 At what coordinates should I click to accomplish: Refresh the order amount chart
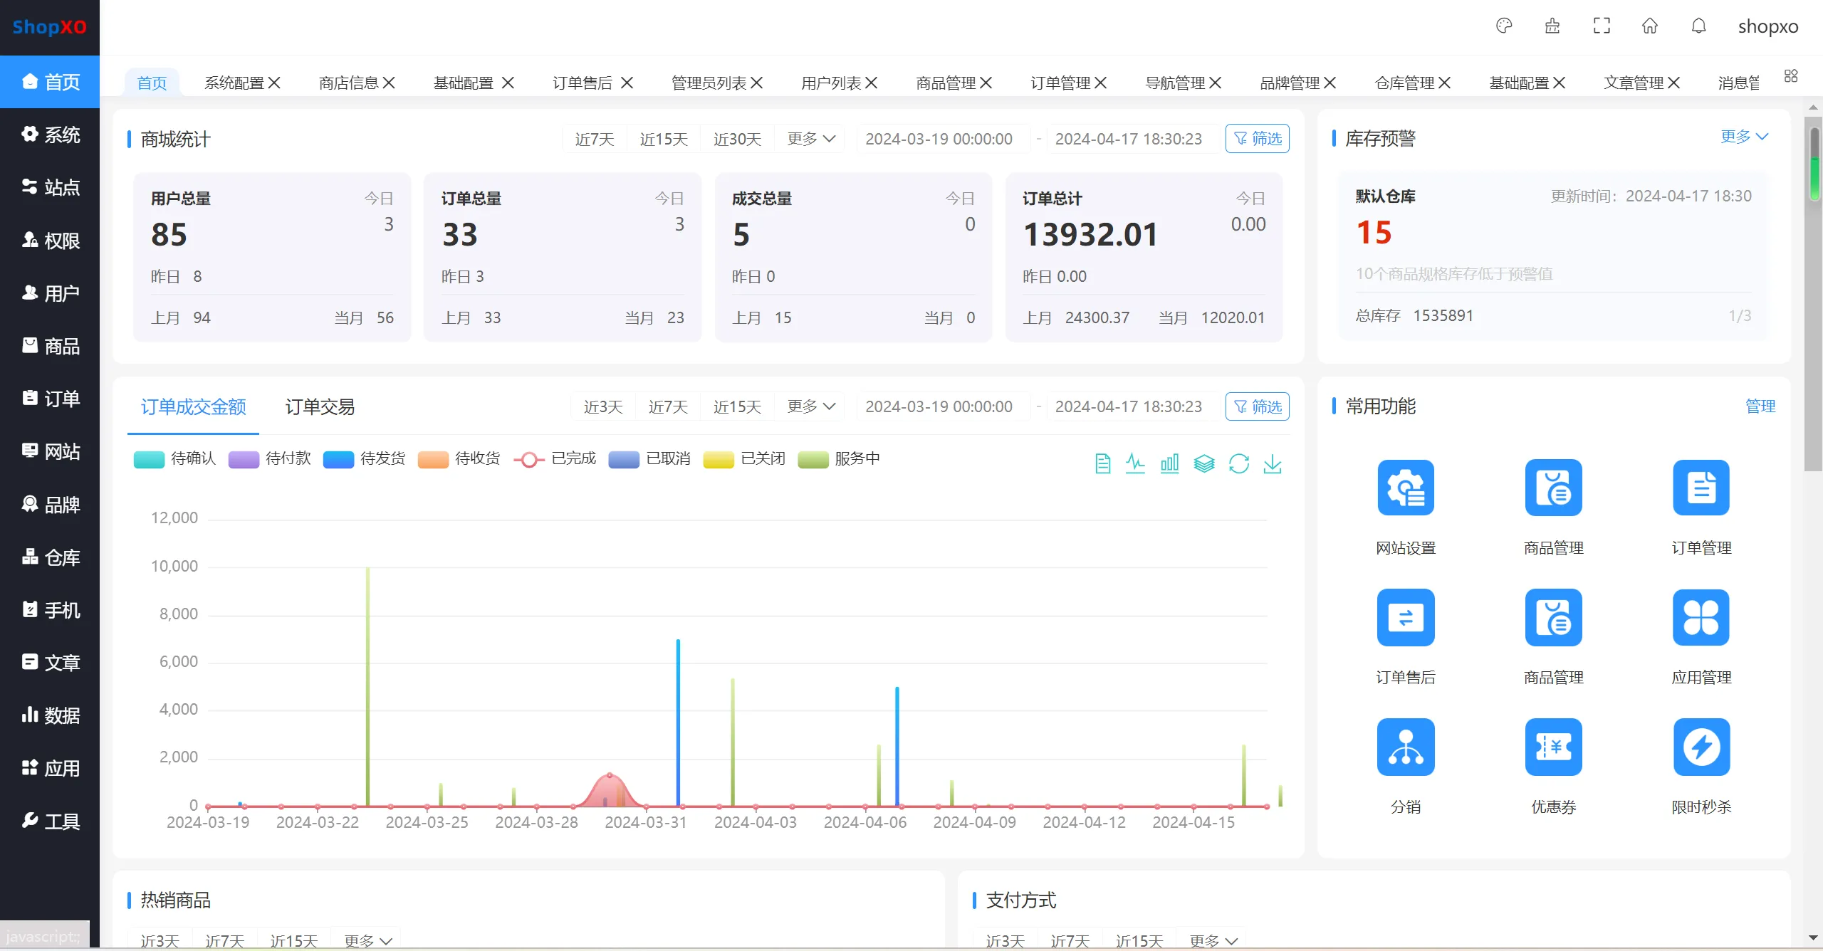click(x=1238, y=464)
